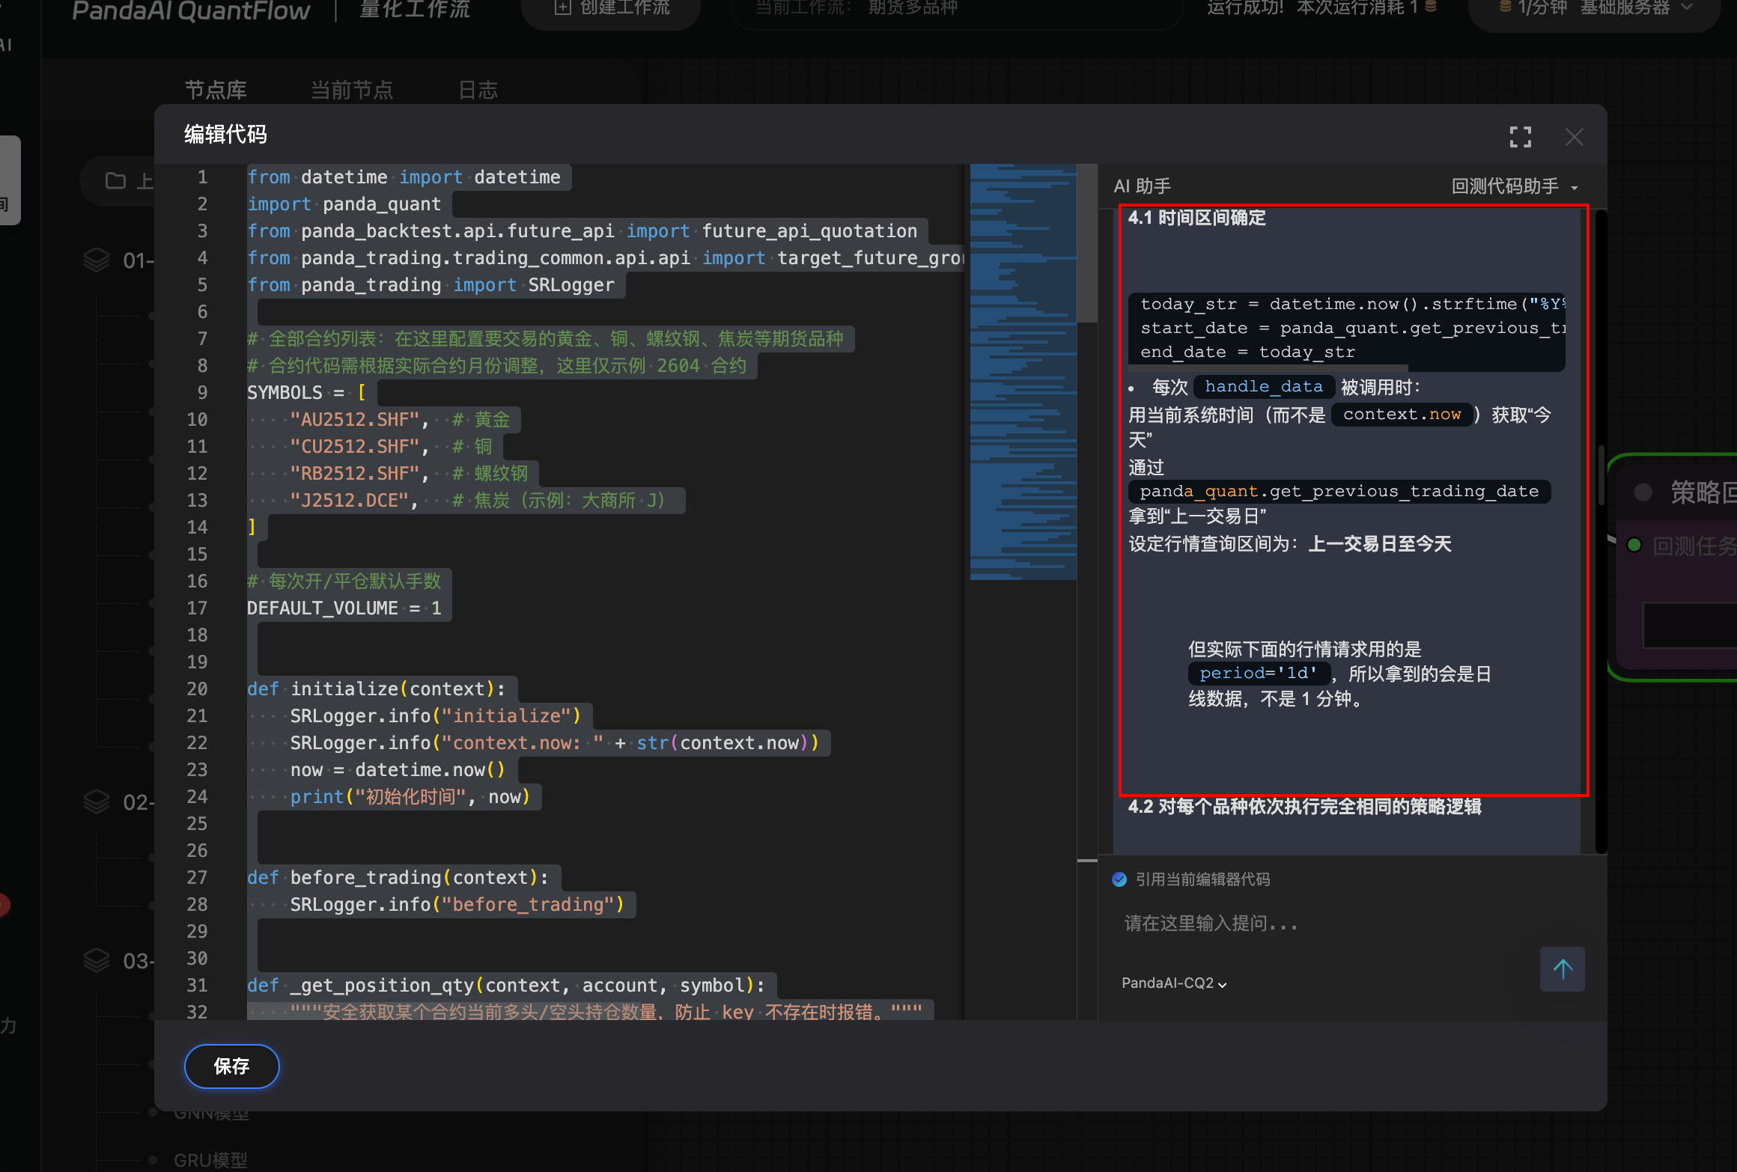Screen dimensions: 1737x1172
Task: Click the panda_quant.get_previous_trading_date code chip
Action: pyautogui.click(x=1339, y=492)
